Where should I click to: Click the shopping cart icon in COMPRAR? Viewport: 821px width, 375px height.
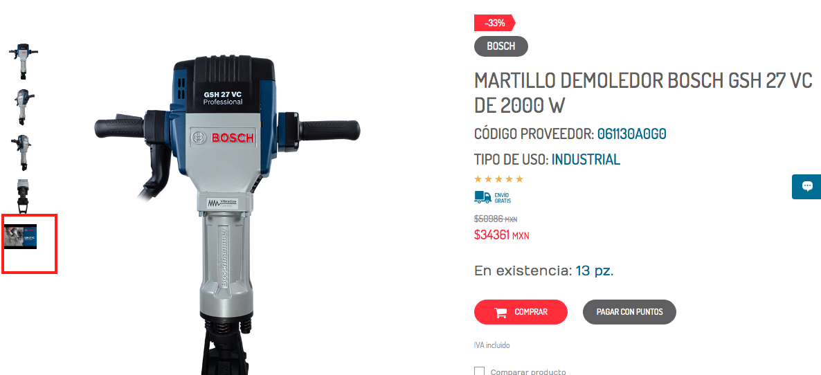tap(500, 312)
